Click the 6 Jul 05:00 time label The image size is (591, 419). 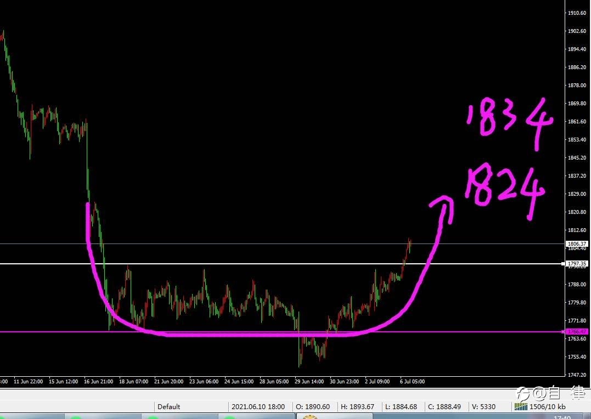click(x=412, y=381)
